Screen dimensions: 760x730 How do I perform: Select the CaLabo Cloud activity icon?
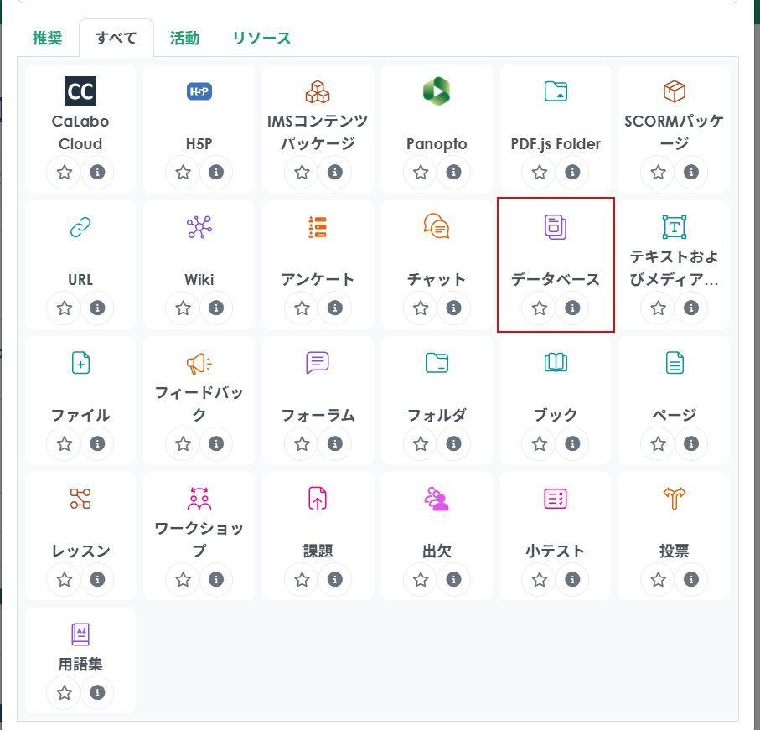pyautogui.click(x=80, y=91)
